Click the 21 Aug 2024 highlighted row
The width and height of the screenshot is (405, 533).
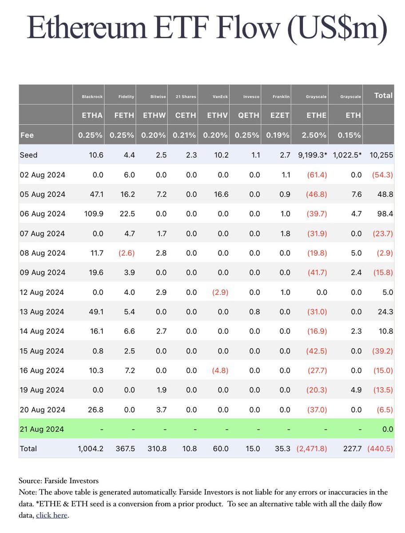coord(206,429)
